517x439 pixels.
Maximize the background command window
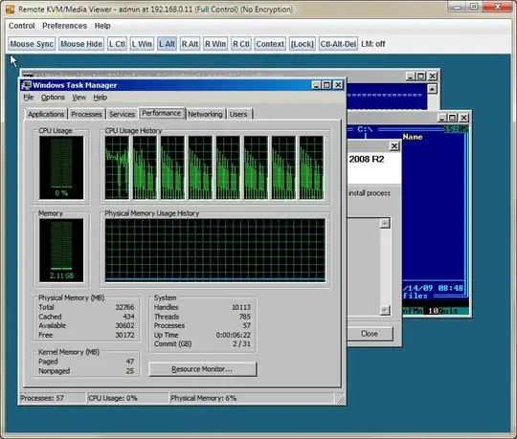[x=420, y=77]
